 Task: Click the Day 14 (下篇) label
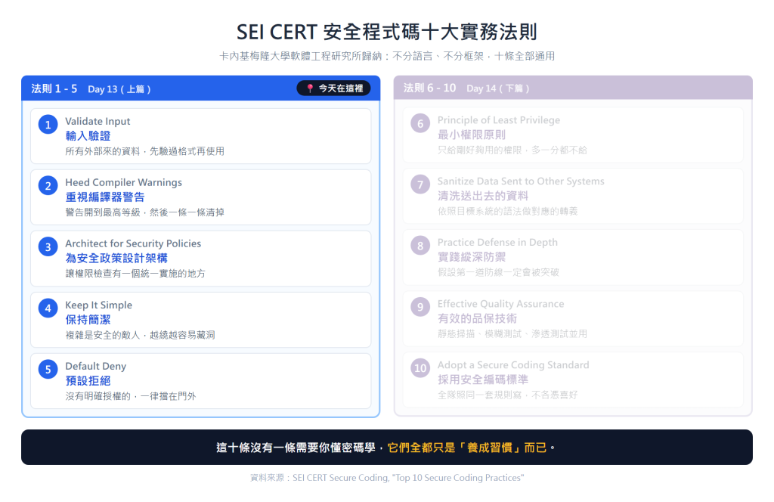point(497,88)
